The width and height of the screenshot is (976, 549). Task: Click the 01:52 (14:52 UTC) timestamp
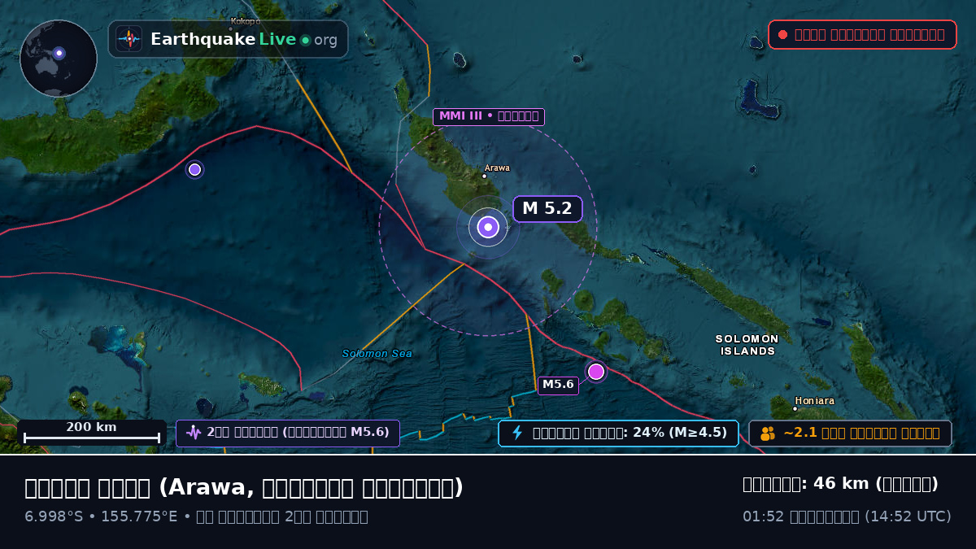(847, 516)
